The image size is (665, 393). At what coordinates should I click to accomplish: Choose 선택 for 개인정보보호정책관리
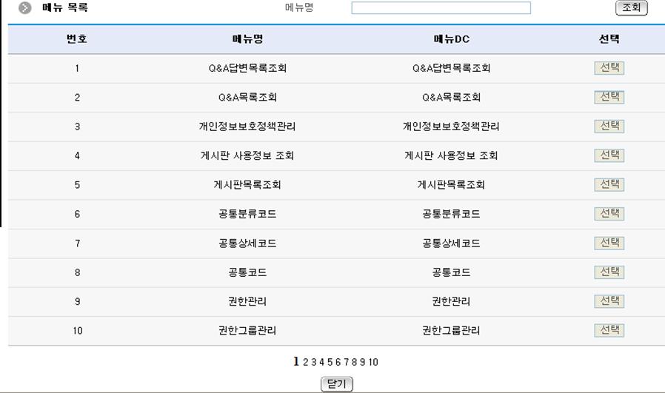click(x=609, y=127)
